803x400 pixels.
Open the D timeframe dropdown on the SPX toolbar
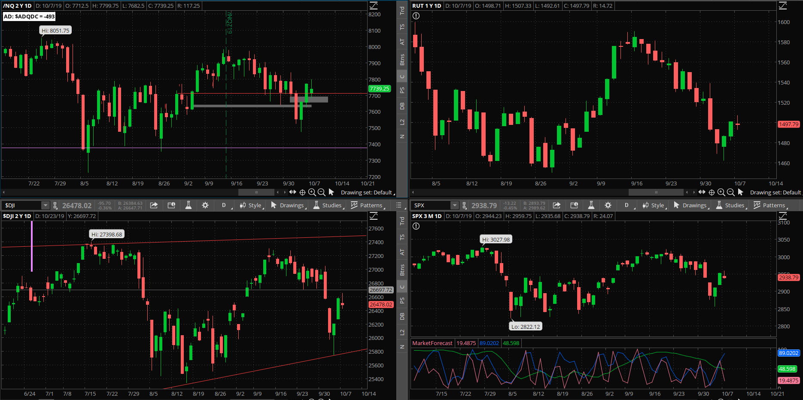tap(627, 205)
